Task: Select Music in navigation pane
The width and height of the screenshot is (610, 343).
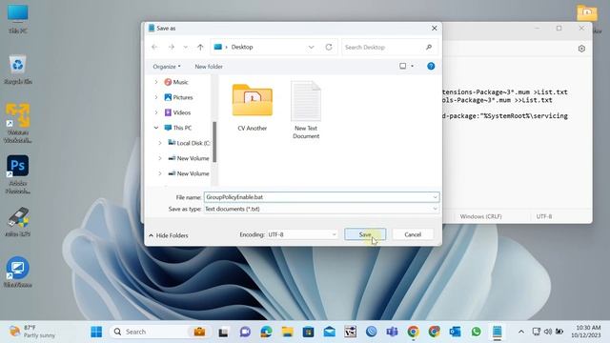Action: 176,82
